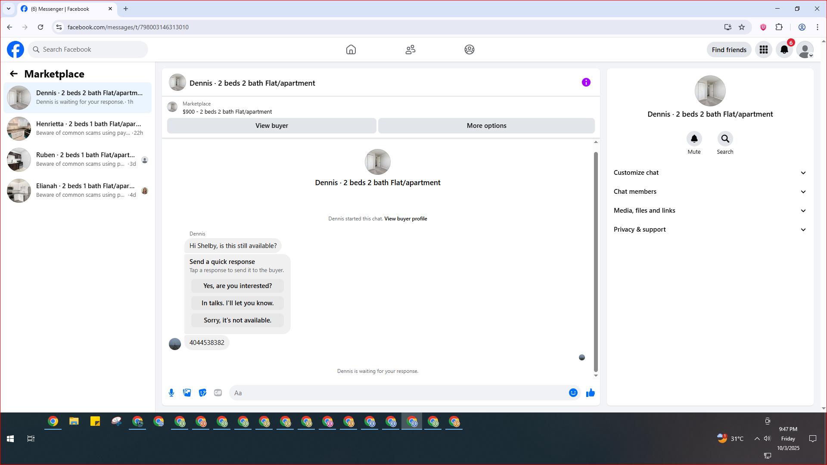Open Windows Task View
Screen dimensions: 827x465
(x=31, y=439)
